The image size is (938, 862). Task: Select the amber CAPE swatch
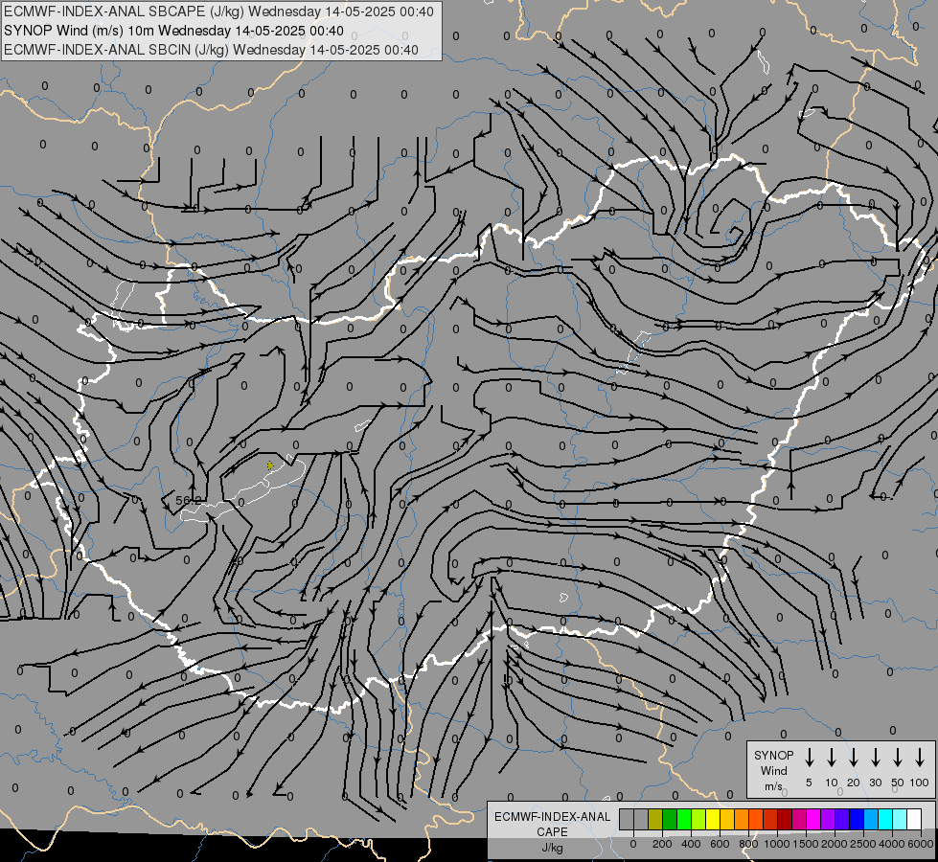click(x=727, y=819)
